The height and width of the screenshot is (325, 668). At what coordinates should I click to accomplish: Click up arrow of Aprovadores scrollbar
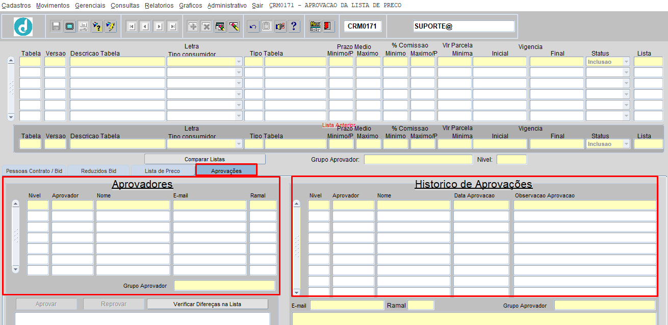click(x=15, y=204)
